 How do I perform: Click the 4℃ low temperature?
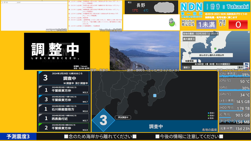click(146, 10)
